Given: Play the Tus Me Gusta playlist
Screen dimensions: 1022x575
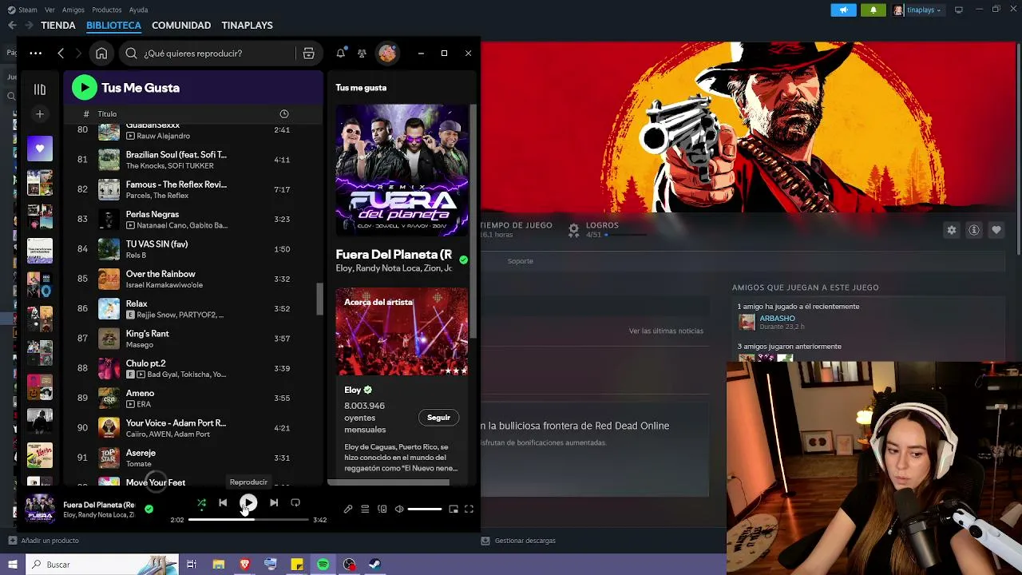Looking at the screenshot, I should (x=85, y=88).
